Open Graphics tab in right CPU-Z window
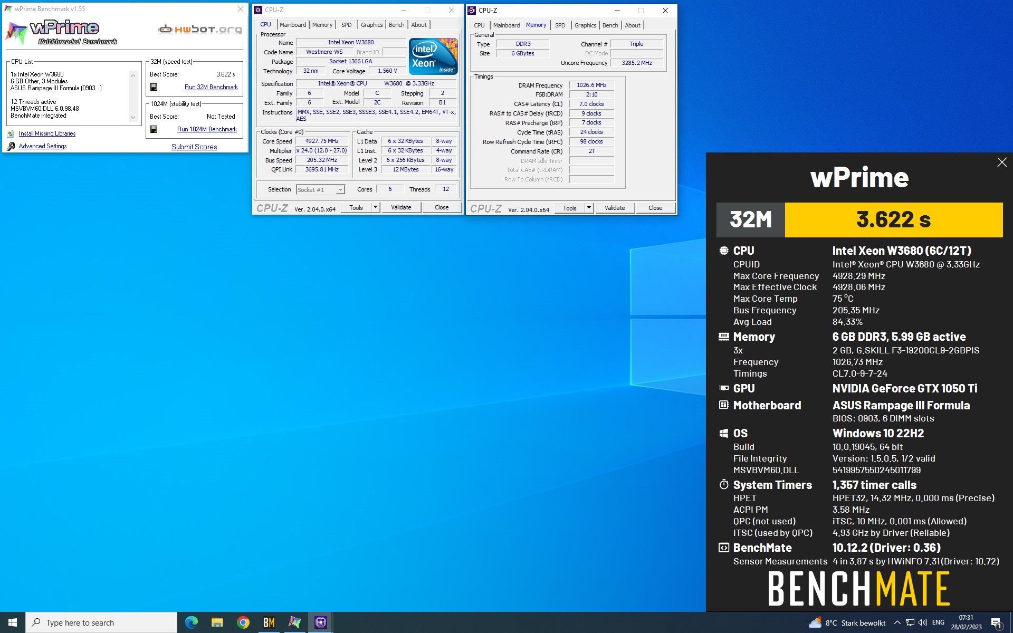This screenshot has width=1013, height=633. (x=586, y=25)
